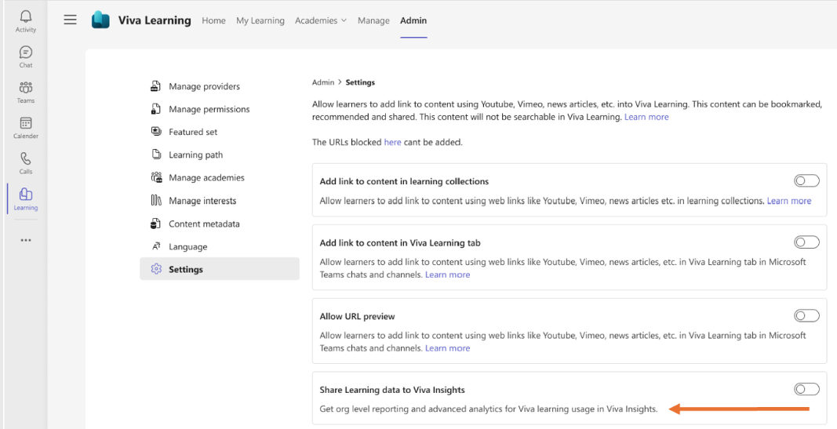Click 'Add link to content in learning collections' heading
This screenshot has height=429, width=837.
click(404, 181)
